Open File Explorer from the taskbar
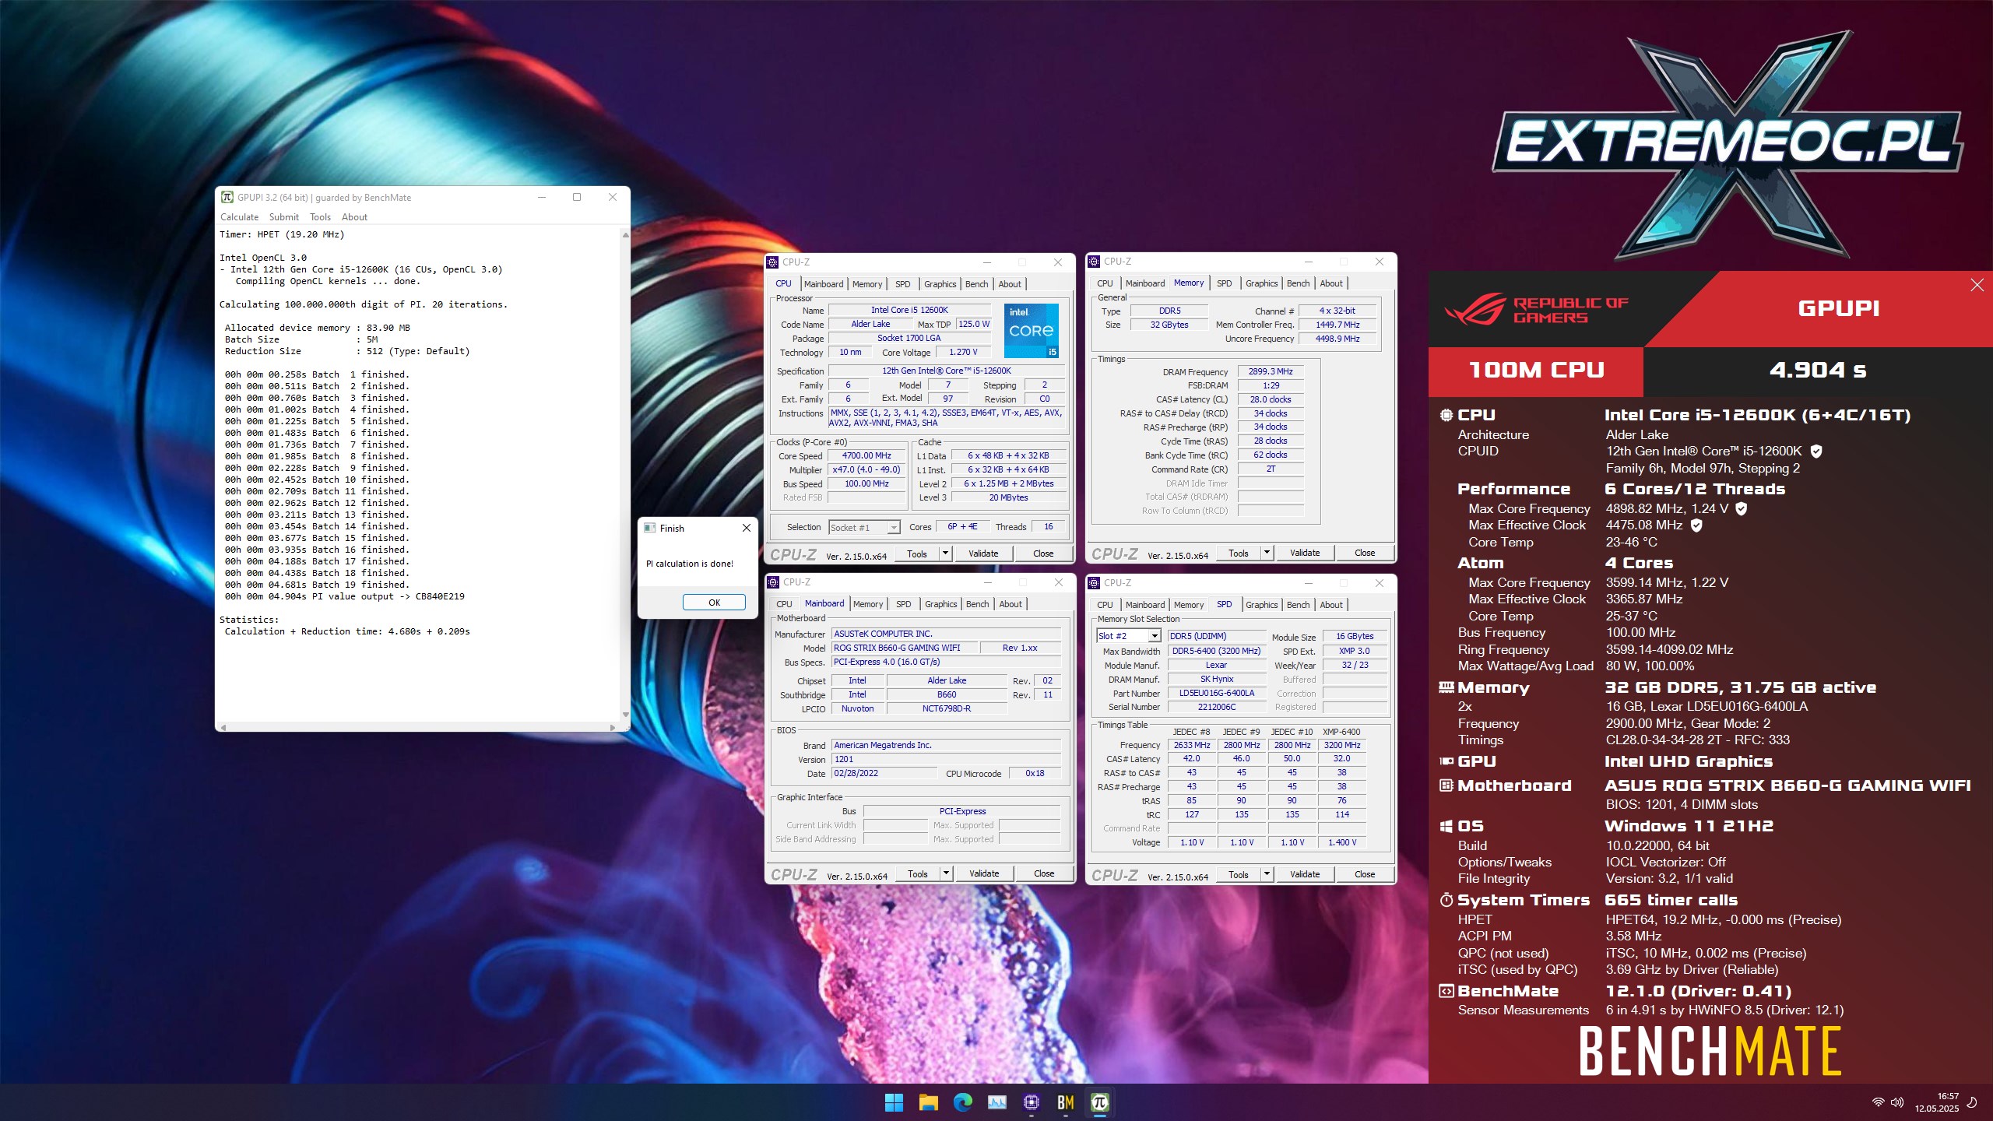1993x1121 pixels. (928, 1102)
